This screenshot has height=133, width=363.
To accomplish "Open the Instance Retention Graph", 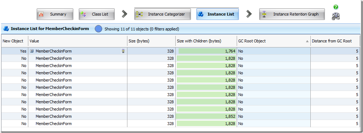I will 292,14.
